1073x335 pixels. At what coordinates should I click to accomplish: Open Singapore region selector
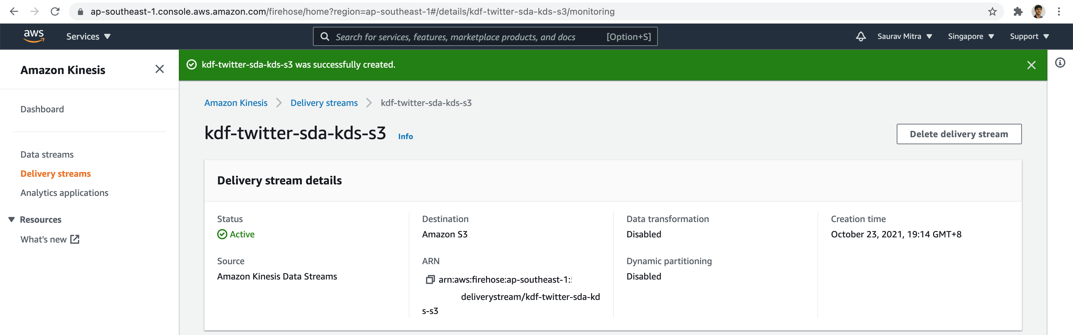pyautogui.click(x=970, y=37)
